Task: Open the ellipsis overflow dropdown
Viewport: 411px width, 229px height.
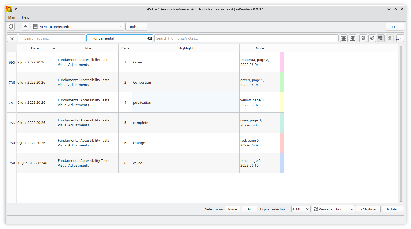Action: click(x=400, y=38)
